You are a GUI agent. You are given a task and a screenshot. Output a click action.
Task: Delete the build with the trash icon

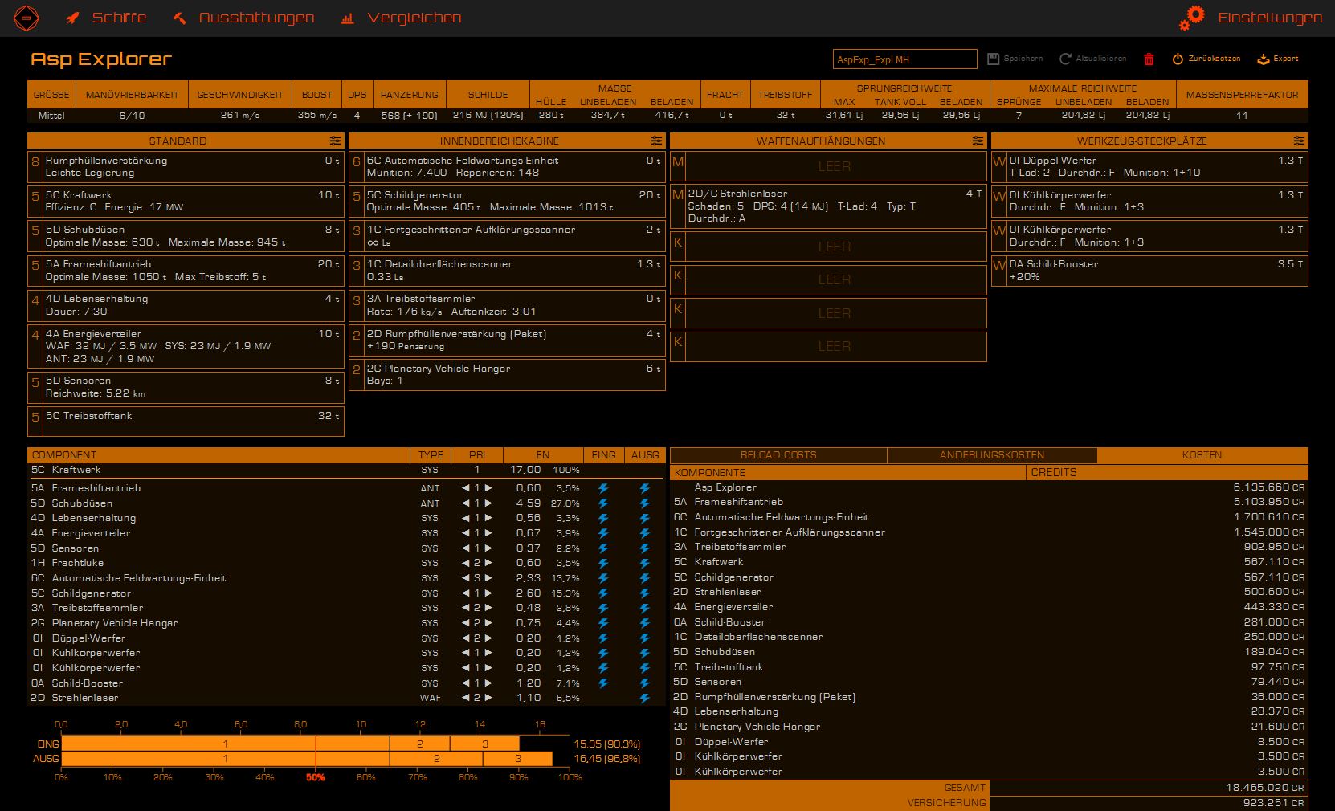1149,59
